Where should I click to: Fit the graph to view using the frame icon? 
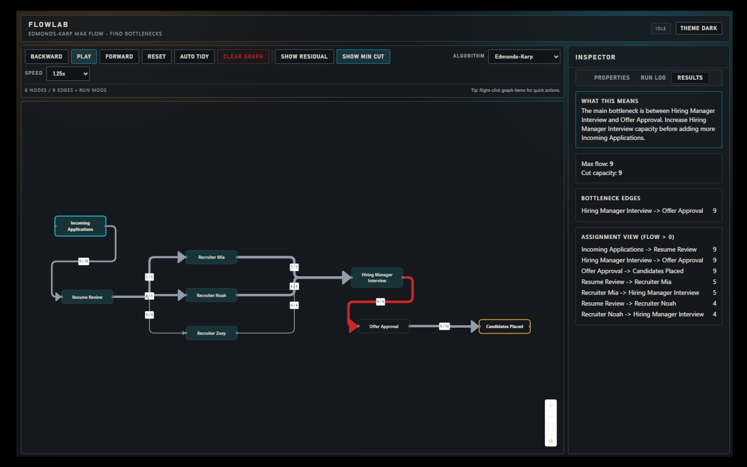[x=551, y=428]
